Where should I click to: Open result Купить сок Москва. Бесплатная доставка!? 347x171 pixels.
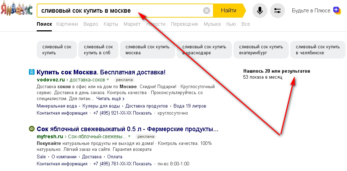pos(101,72)
